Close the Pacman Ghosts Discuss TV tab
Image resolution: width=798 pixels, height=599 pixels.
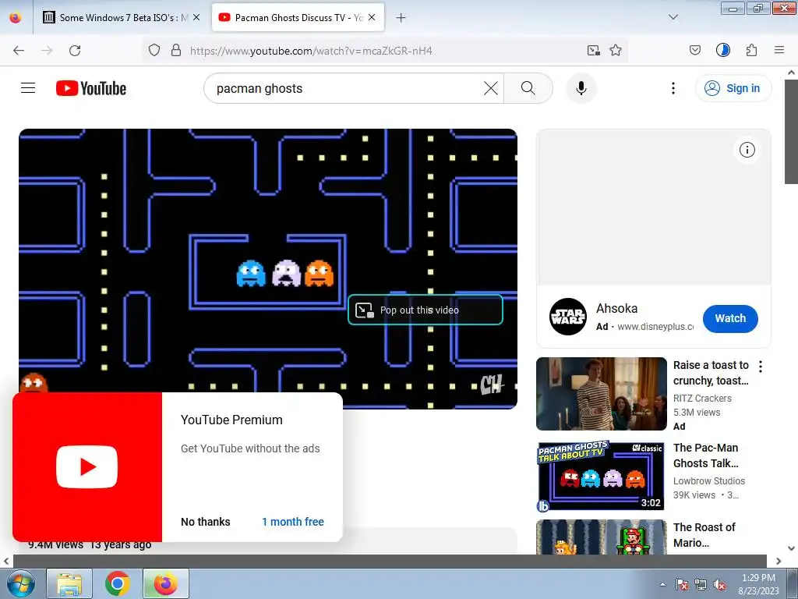pyautogui.click(x=372, y=18)
